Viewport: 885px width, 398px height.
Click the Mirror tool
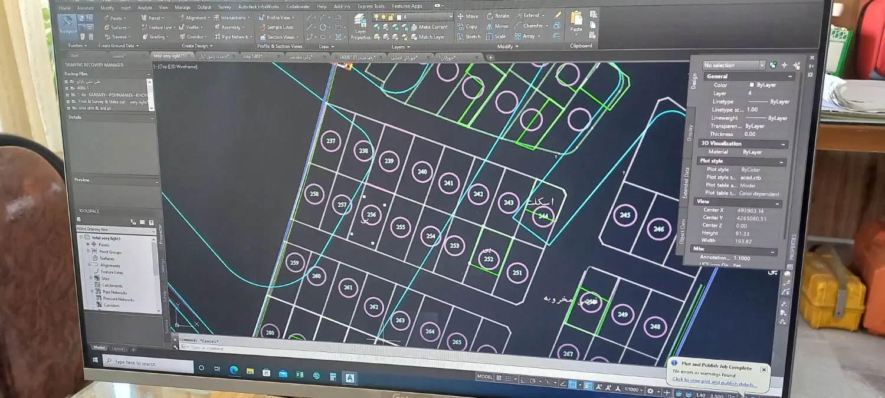(497, 26)
